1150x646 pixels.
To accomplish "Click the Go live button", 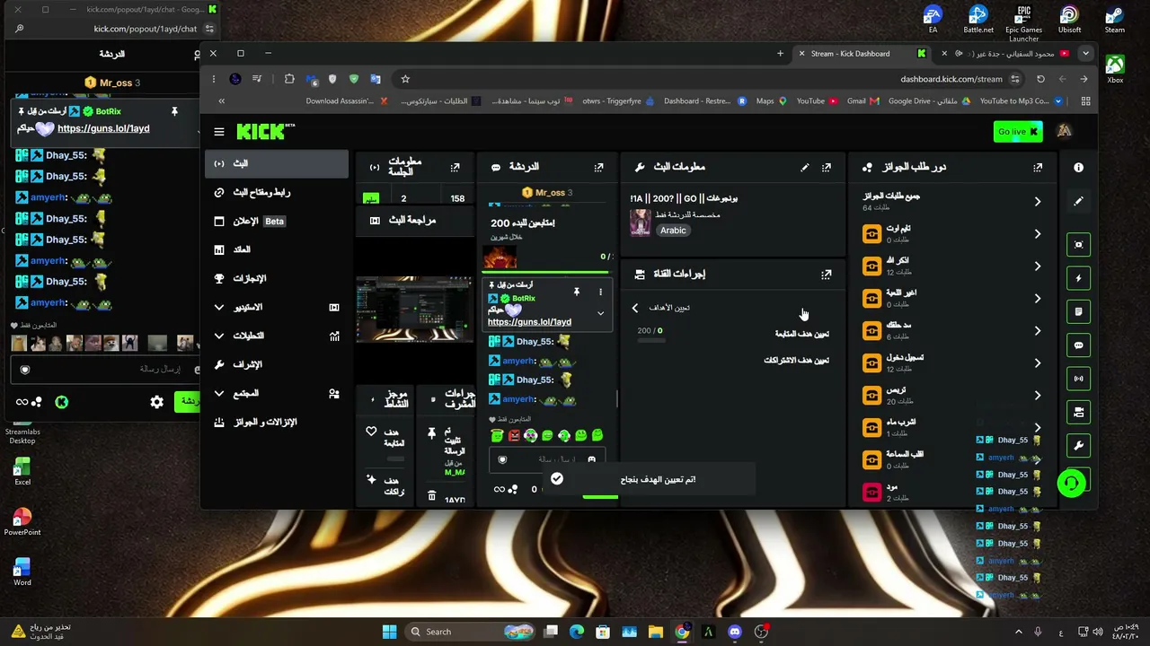I will click(1018, 132).
